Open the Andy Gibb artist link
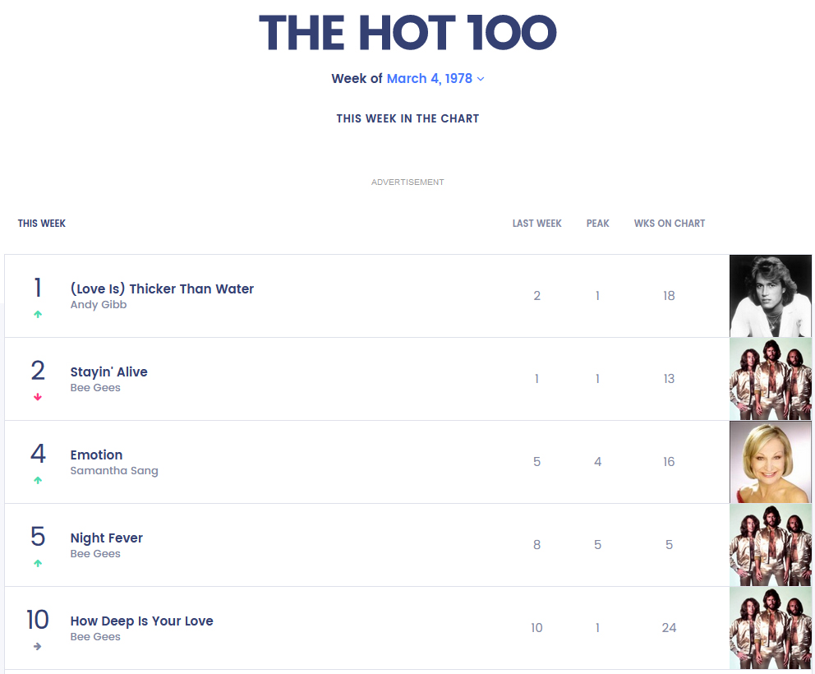The image size is (815, 674). click(99, 305)
